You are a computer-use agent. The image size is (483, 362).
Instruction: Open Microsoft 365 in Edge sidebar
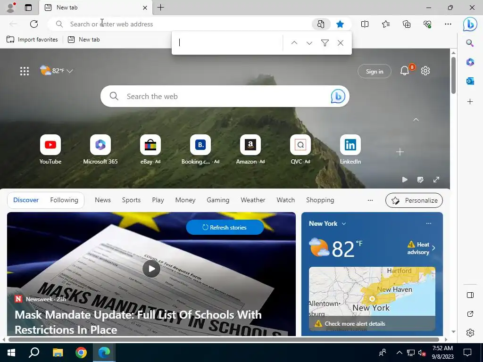coord(470,62)
